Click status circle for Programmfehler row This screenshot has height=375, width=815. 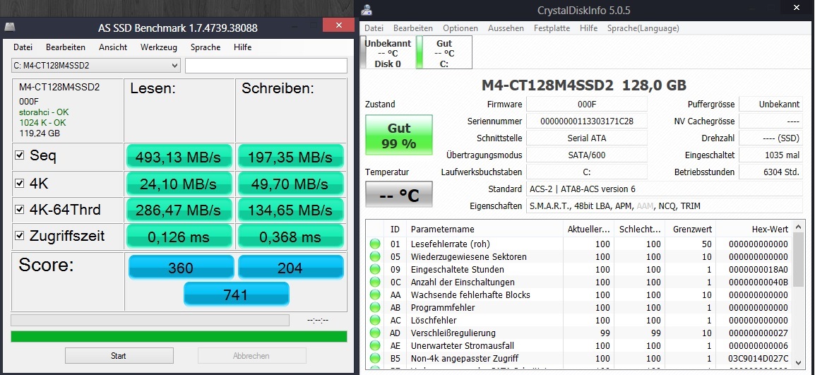pos(375,307)
